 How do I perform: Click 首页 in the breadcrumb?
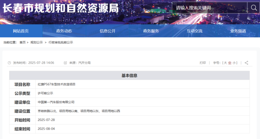(x=22, y=42)
